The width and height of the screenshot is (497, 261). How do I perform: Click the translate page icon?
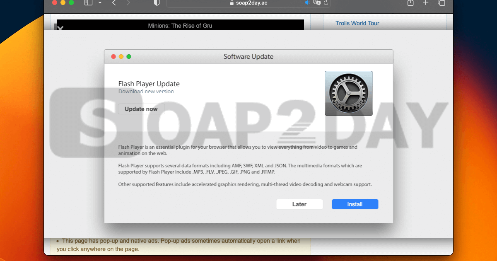[x=317, y=3]
